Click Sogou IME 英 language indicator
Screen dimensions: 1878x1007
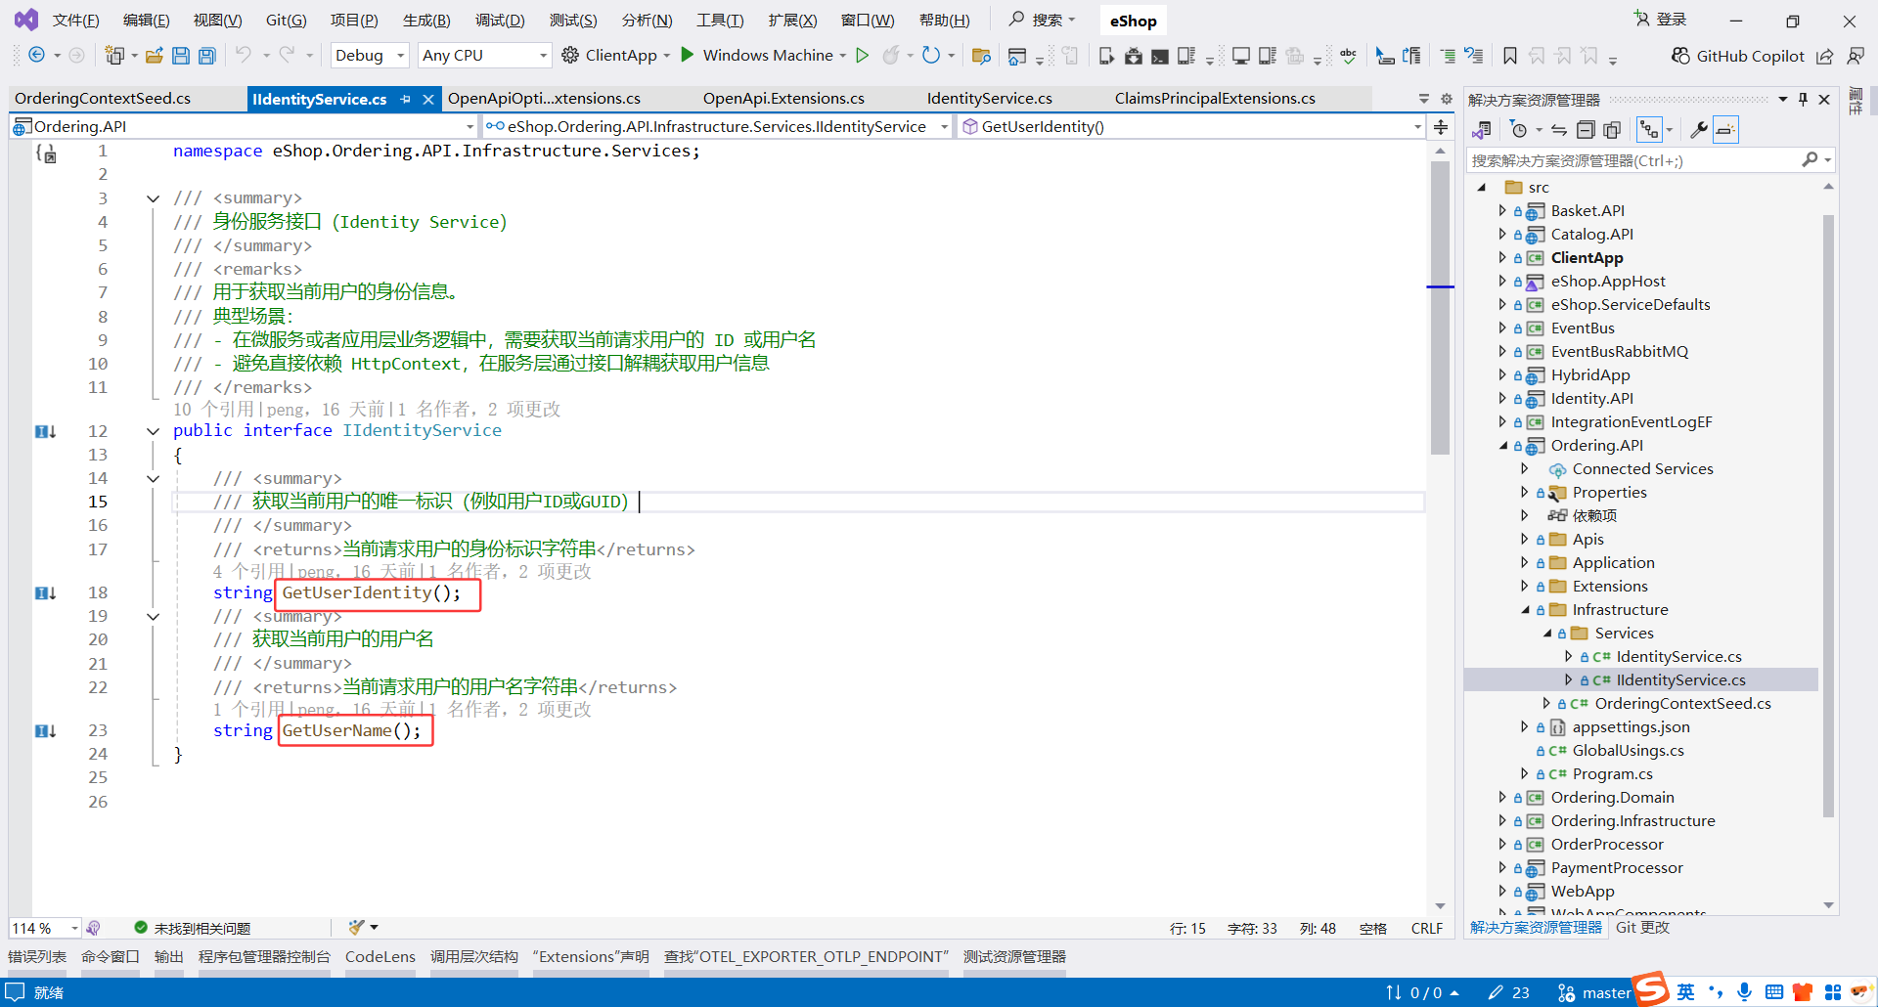(x=1685, y=992)
